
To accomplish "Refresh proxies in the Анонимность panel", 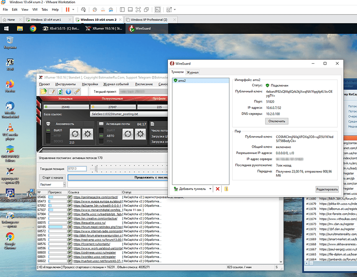I will [x=75, y=134].
